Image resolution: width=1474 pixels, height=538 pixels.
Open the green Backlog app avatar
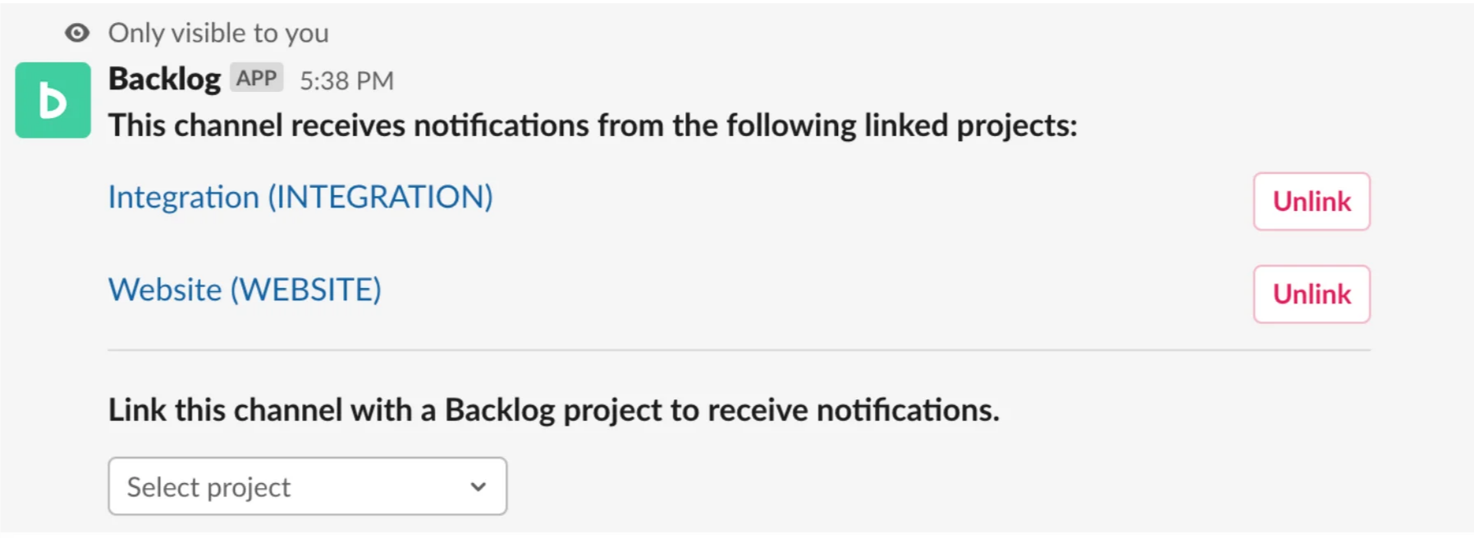click(x=53, y=100)
